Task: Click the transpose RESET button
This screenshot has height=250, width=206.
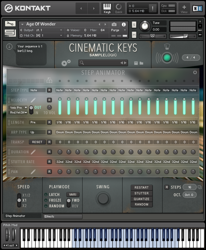Action: click(37, 142)
